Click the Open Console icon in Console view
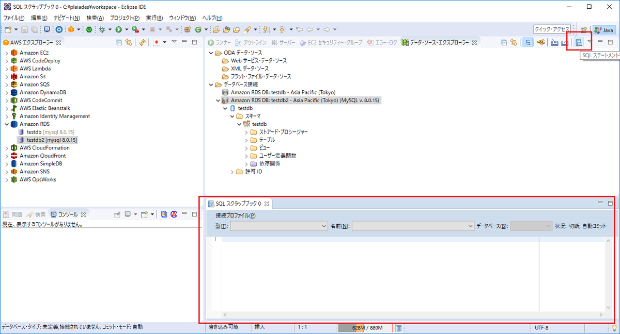This screenshot has width=620, height=334. pos(145,214)
